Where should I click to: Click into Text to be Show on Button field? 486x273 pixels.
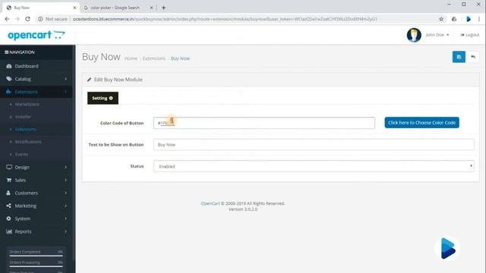pos(314,145)
